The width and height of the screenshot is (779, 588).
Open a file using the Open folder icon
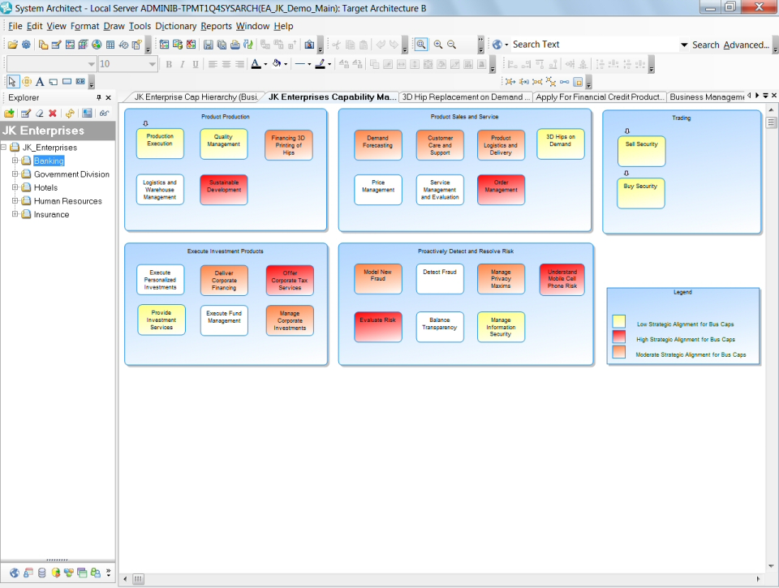(x=14, y=45)
